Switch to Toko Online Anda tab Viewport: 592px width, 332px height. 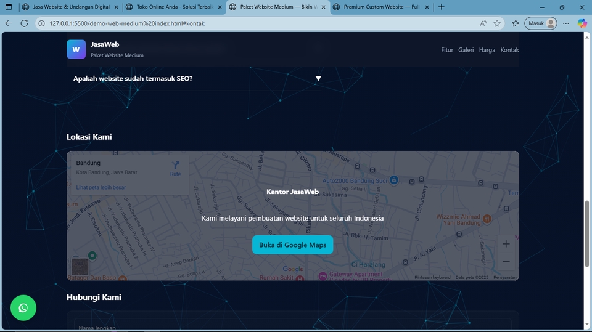(175, 7)
